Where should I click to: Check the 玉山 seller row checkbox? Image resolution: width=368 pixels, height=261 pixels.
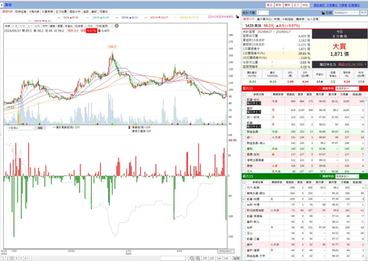[244, 233]
